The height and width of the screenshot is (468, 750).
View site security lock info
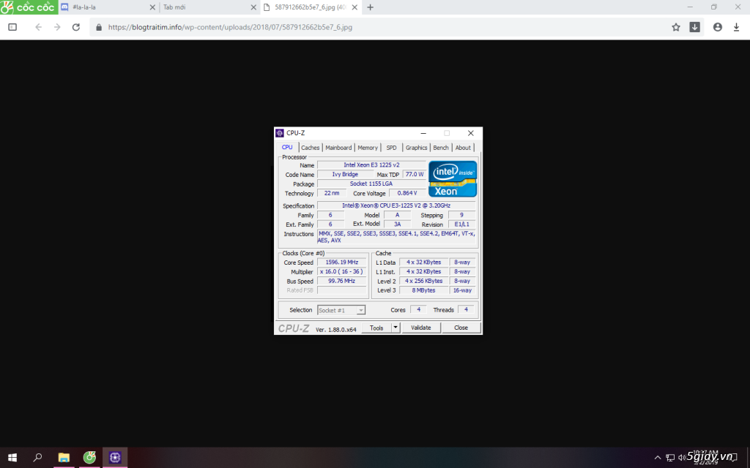click(x=99, y=27)
